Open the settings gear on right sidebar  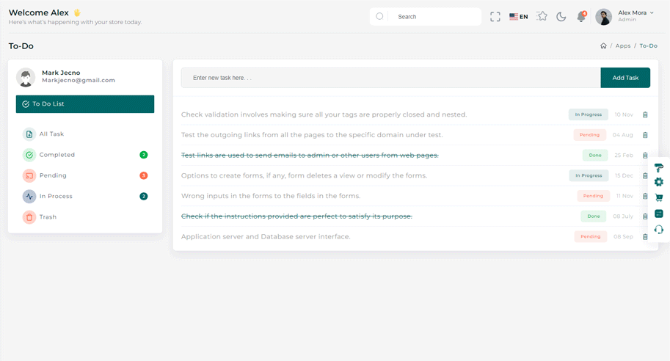[x=658, y=182]
